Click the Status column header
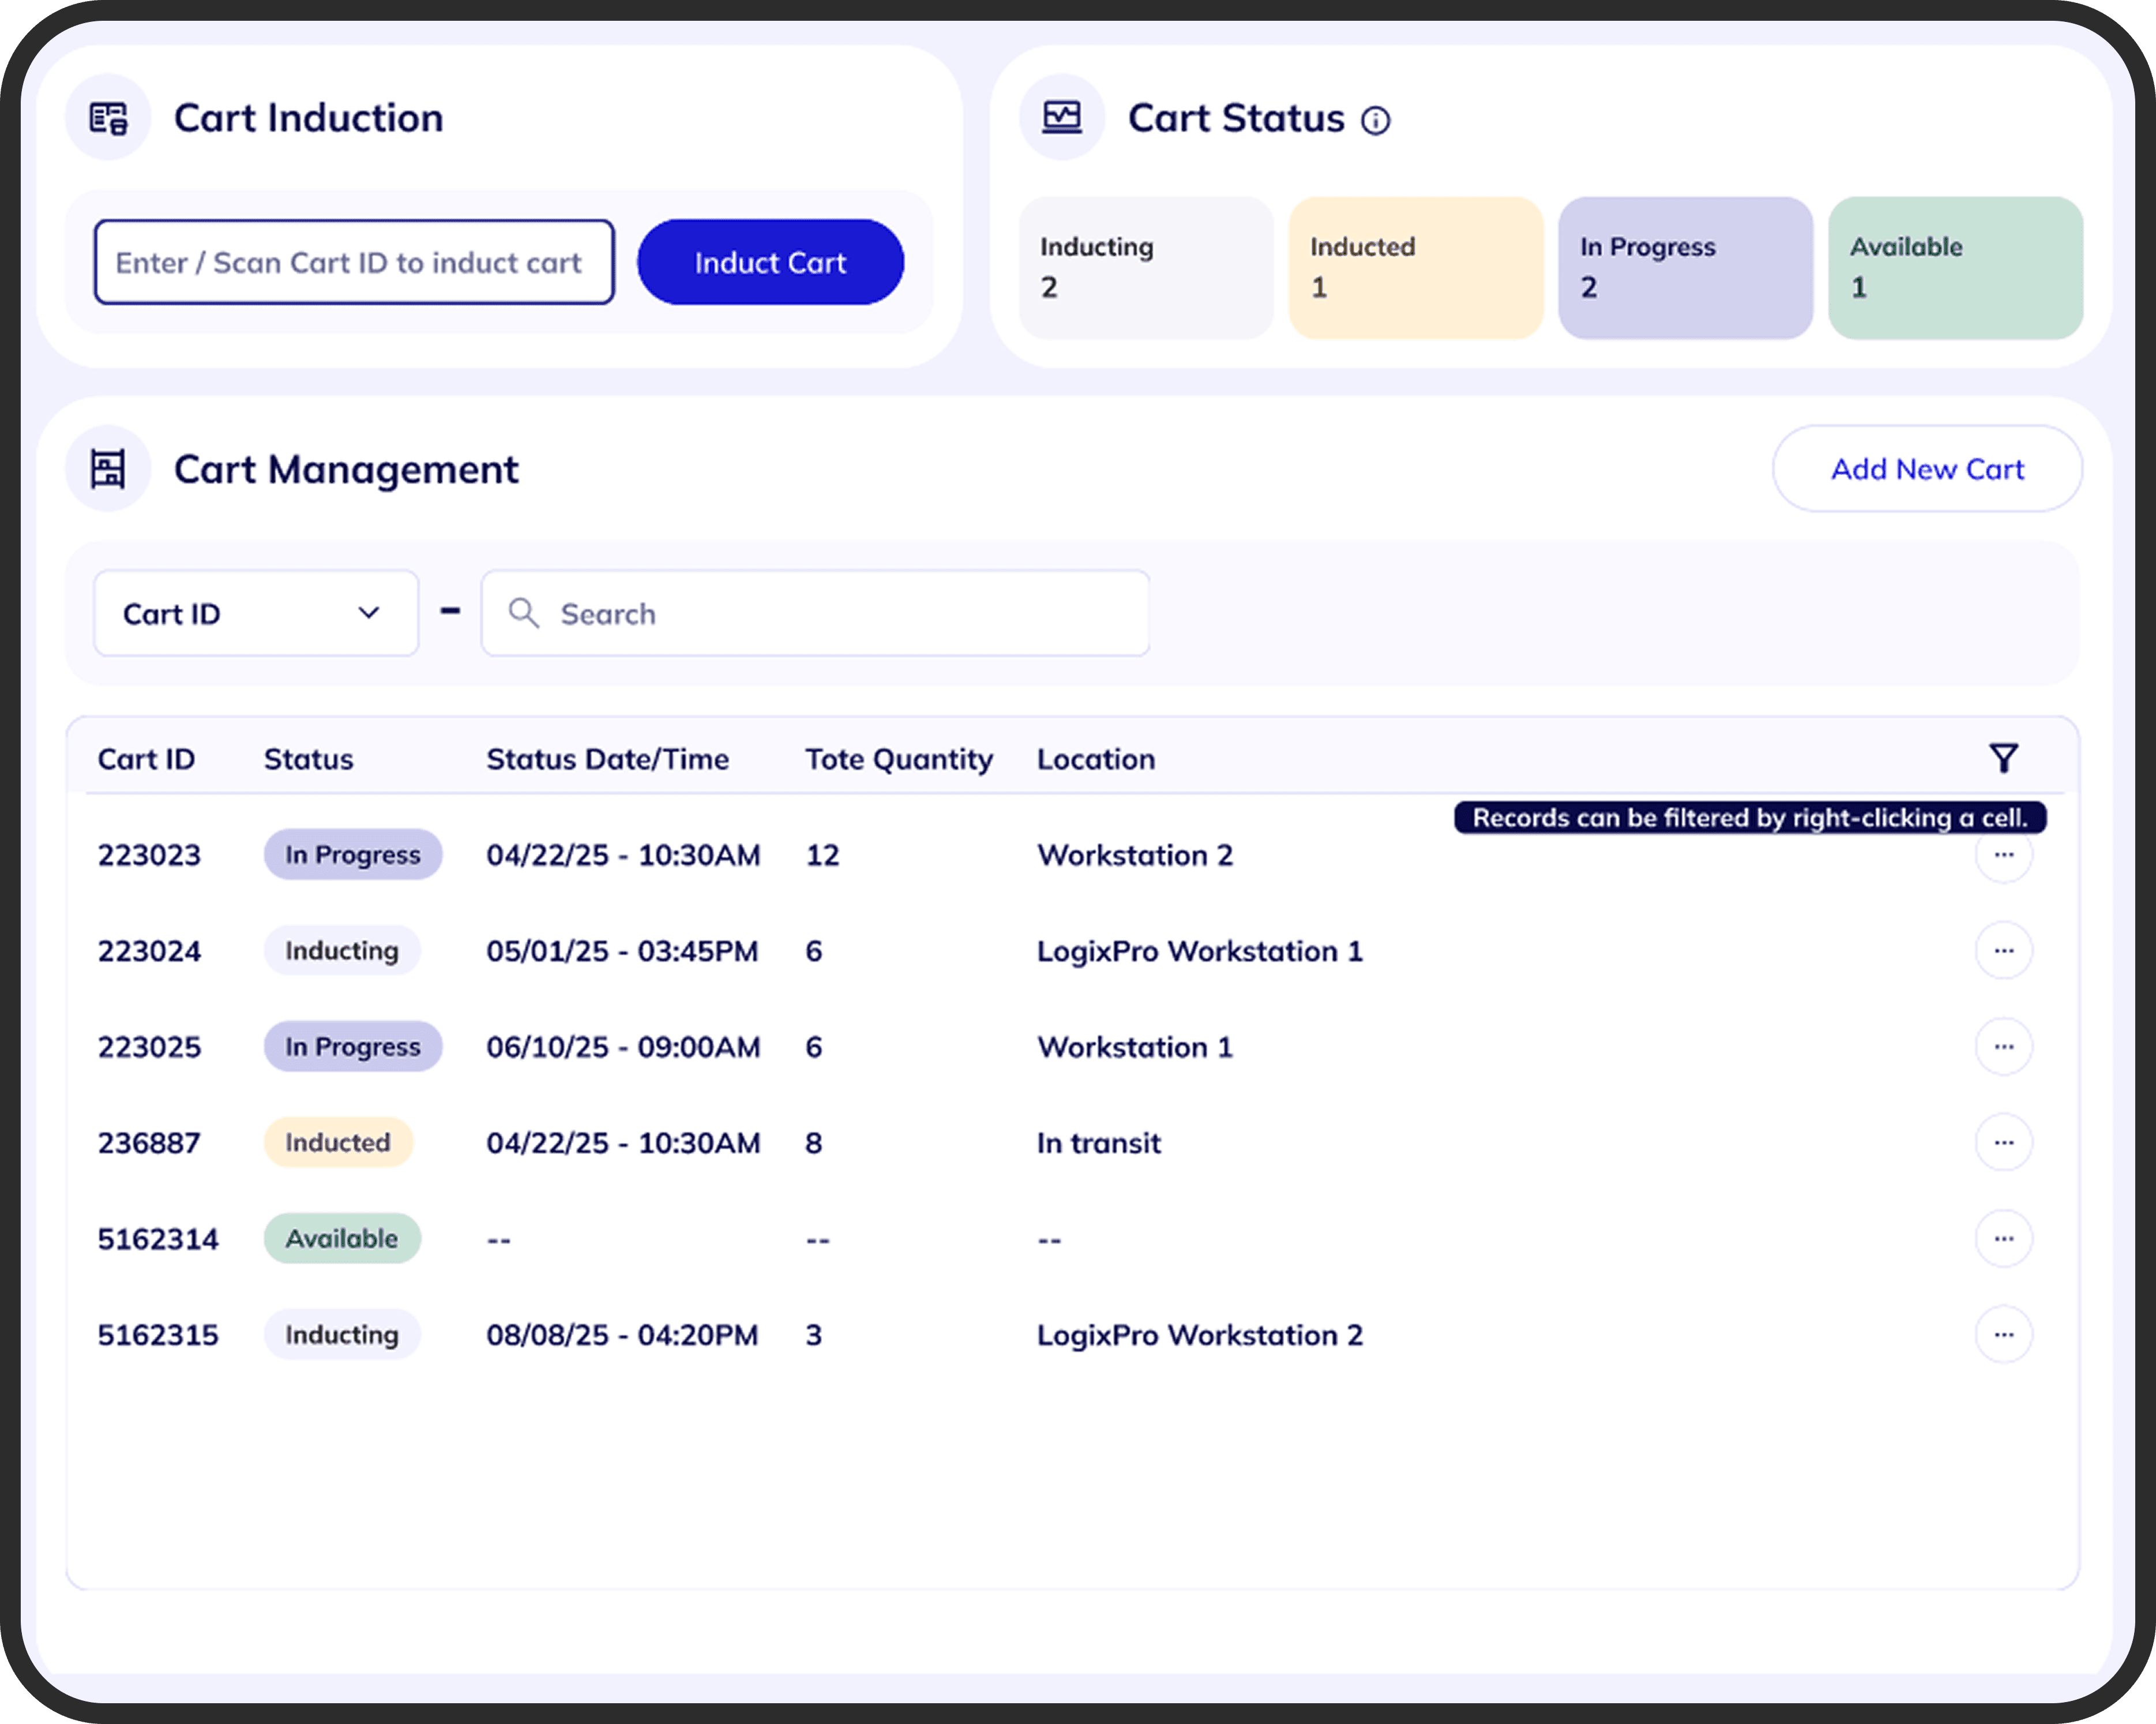 tap(309, 759)
